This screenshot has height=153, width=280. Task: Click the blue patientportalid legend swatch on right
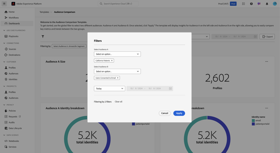[x=253, y=124]
